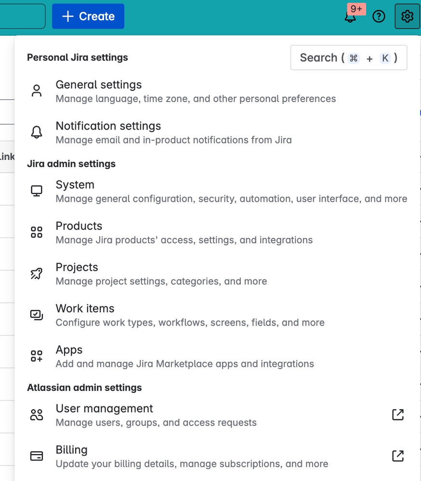Click the people icon beside User management
Image resolution: width=421 pixels, height=481 pixels.
pos(36,414)
